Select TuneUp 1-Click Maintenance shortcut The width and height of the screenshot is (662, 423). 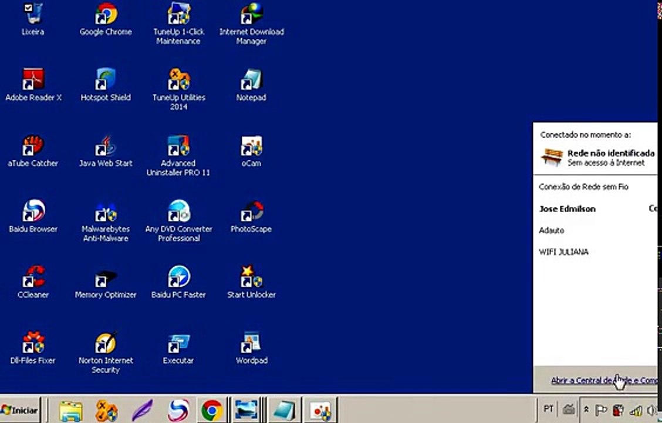178,23
